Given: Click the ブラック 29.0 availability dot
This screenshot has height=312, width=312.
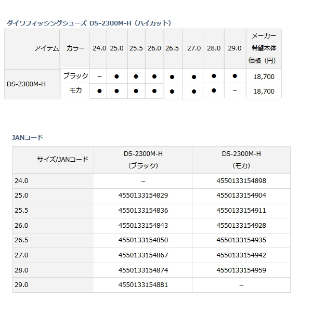Looking at the screenshot, I should [x=235, y=76].
